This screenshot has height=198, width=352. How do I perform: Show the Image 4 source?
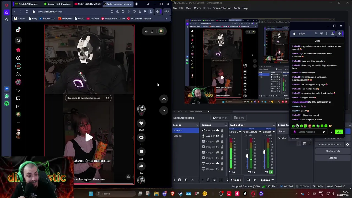point(217,141)
